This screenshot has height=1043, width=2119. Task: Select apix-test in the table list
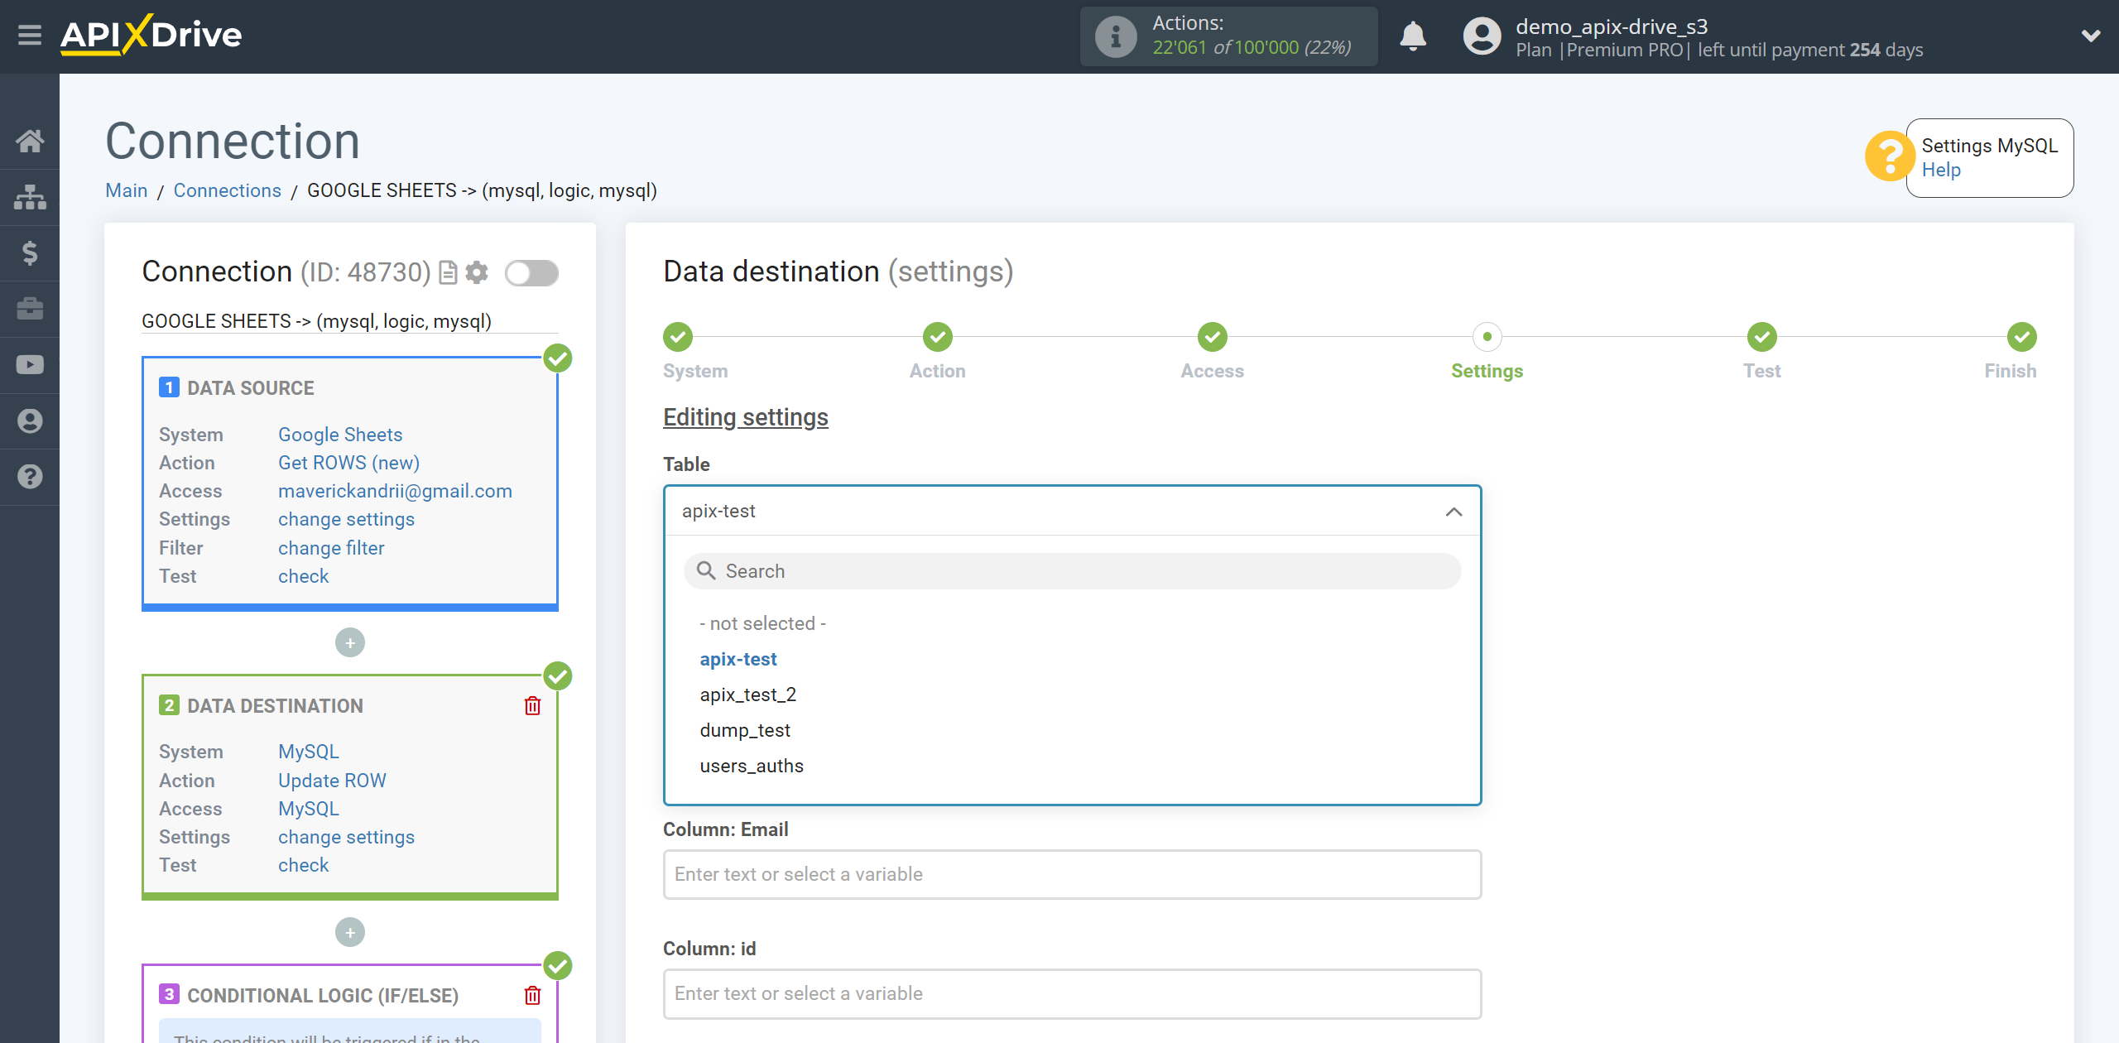pos(738,659)
